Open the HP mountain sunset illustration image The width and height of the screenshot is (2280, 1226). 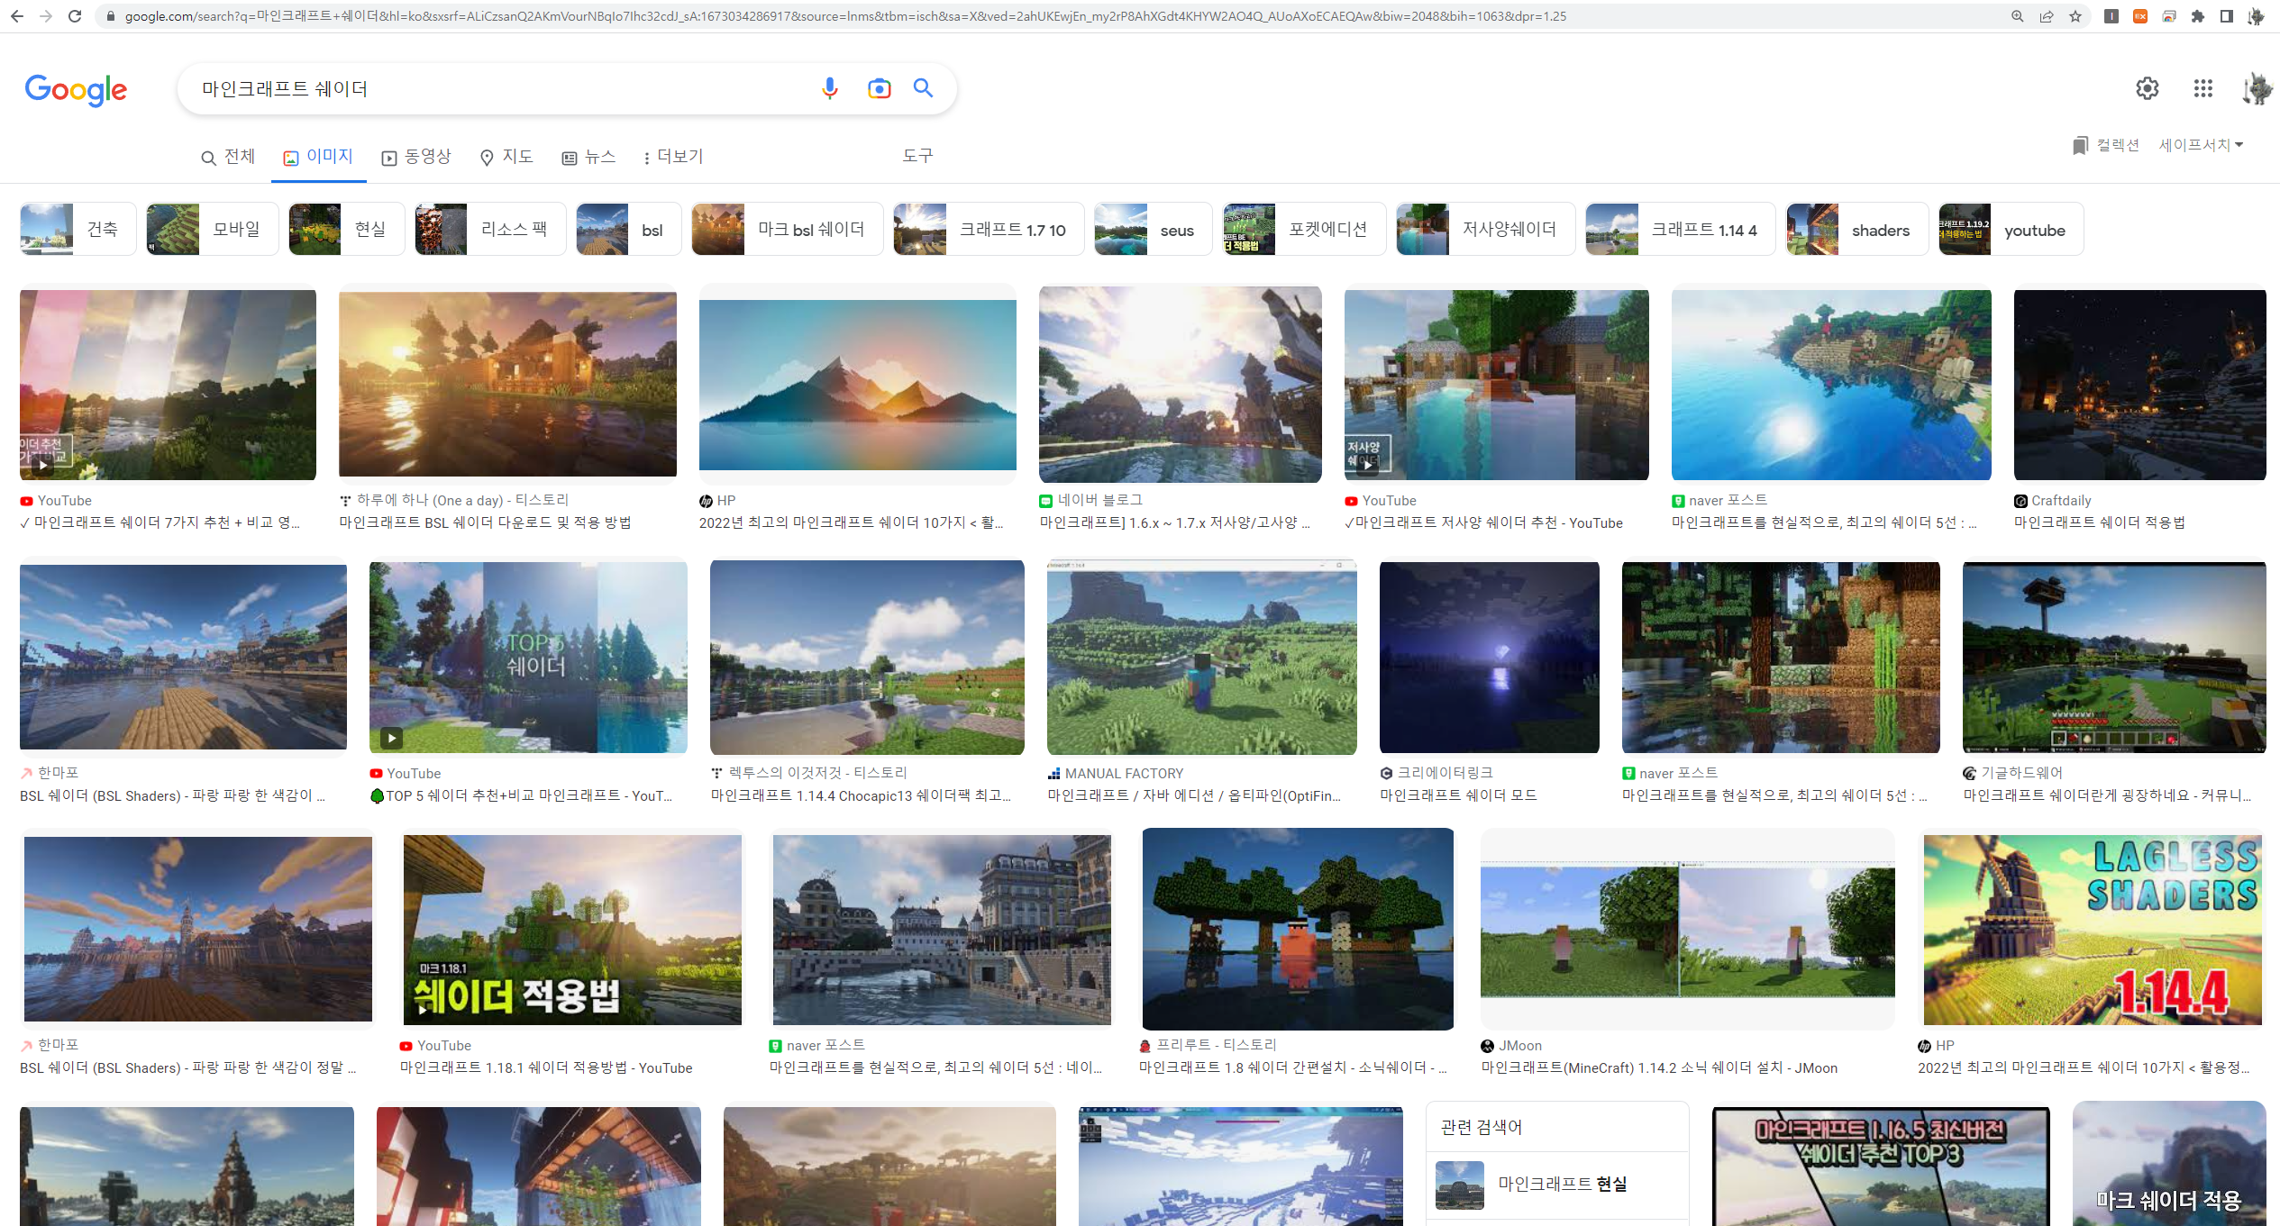tap(857, 385)
